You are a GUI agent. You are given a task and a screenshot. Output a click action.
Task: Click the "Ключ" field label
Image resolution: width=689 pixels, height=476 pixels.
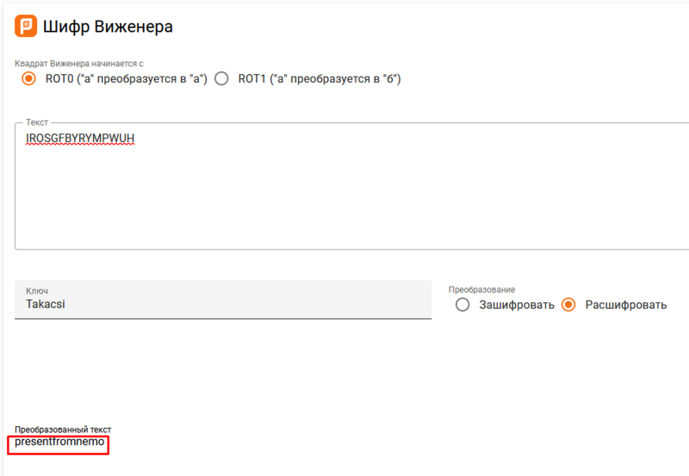coord(37,292)
